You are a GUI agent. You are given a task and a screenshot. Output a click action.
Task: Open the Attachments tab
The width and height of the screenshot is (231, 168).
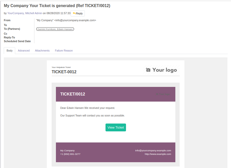coord(42,51)
